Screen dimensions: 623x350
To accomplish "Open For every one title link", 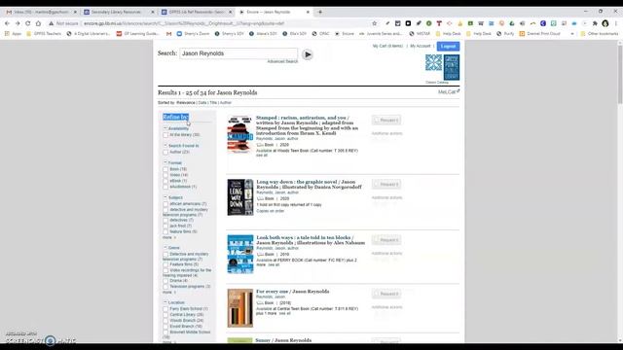I will (x=292, y=292).
